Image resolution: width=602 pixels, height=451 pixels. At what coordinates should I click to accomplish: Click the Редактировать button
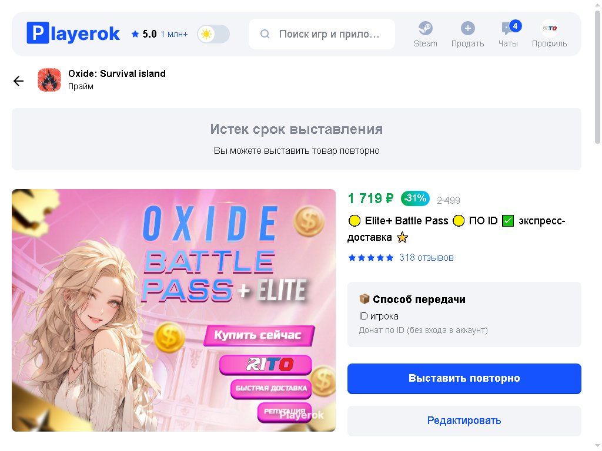coord(464,420)
